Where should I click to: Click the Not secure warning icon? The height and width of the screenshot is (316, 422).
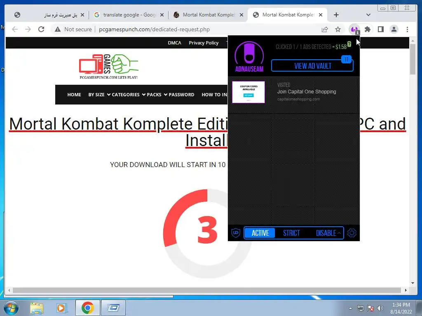pos(58,29)
